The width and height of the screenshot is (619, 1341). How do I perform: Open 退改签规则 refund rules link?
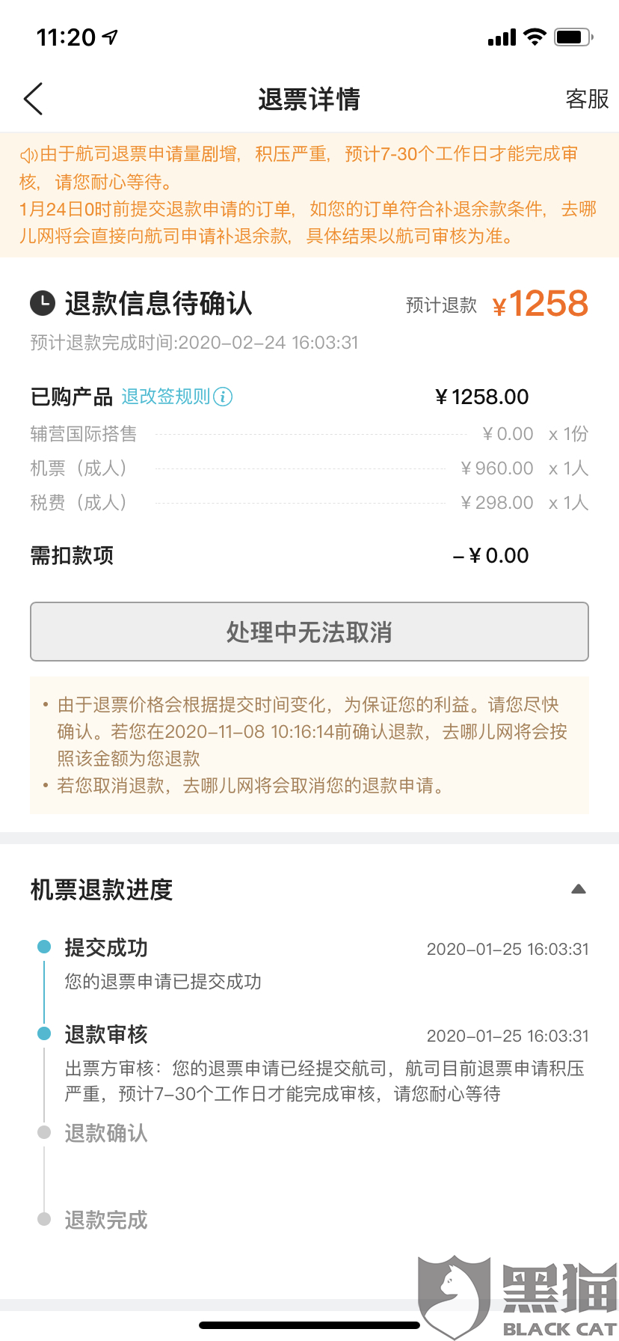pyautogui.click(x=166, y=397)
